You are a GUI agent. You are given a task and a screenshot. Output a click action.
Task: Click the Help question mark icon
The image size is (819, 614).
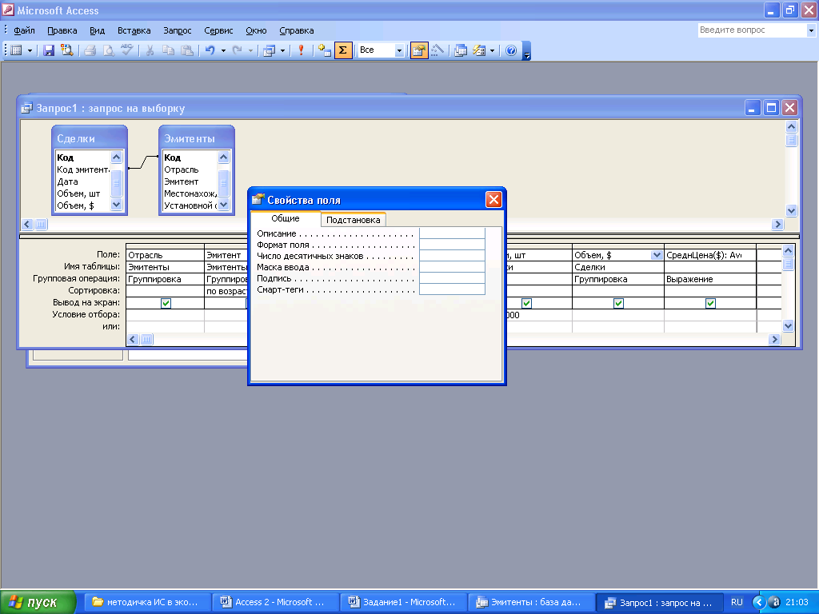[511, 50]
